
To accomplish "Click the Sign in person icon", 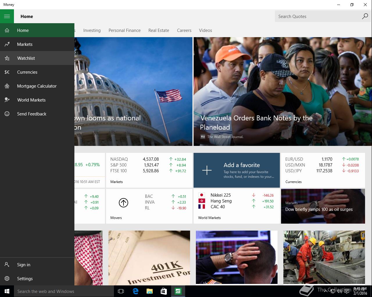I will [x=7, y=265].
